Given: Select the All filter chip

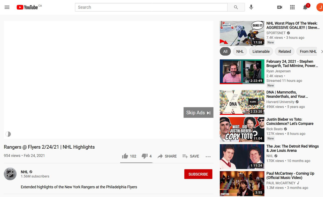Looking at the screenshot, I should (225, 51).
